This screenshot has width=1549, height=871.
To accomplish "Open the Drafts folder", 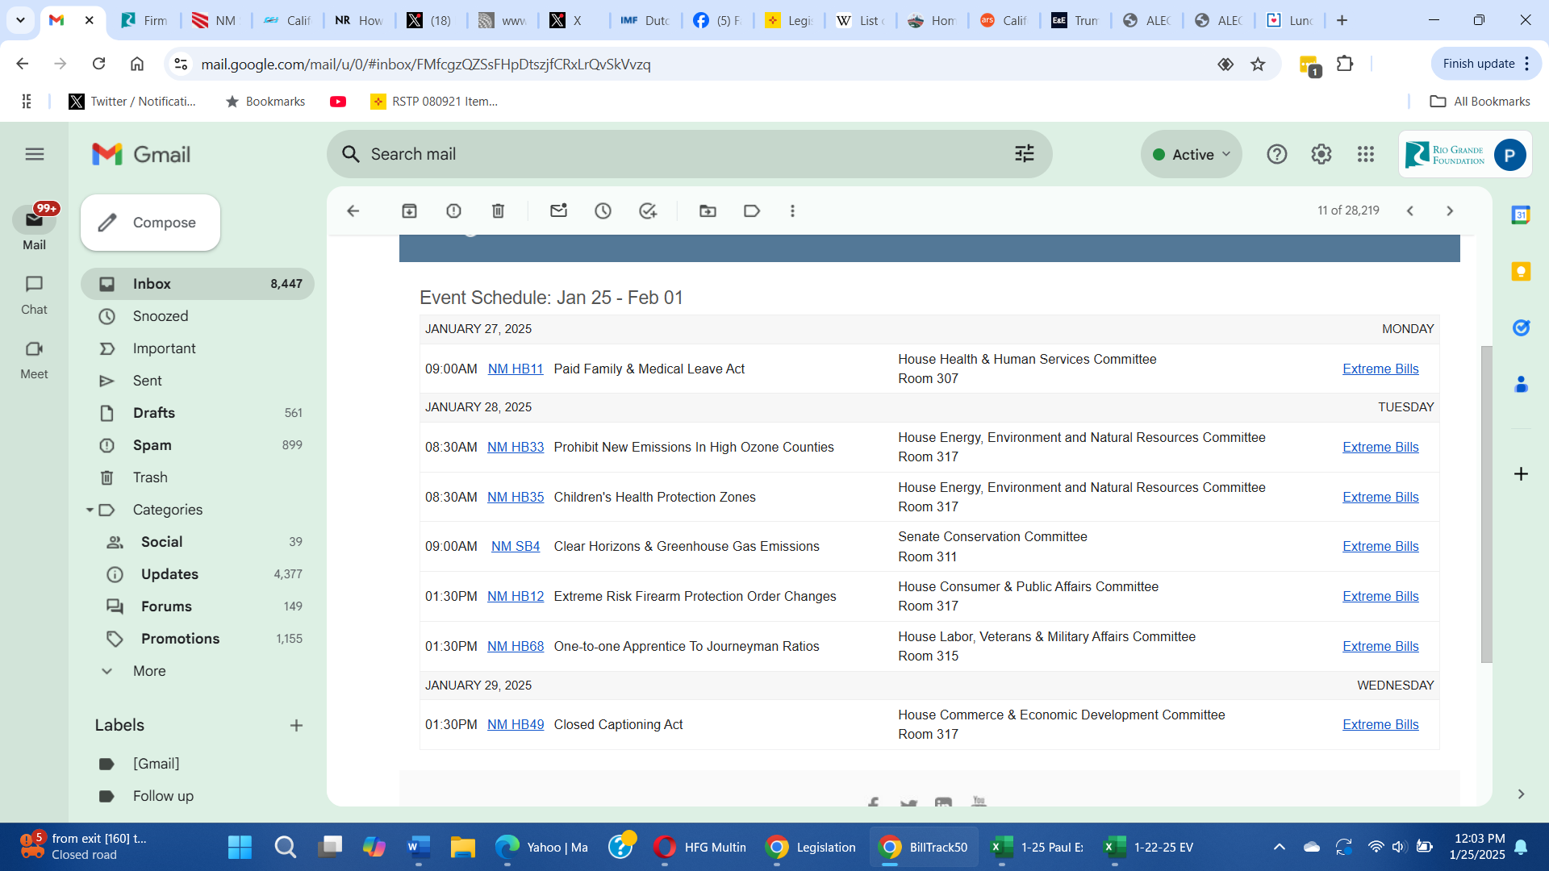I will [154, 413].
